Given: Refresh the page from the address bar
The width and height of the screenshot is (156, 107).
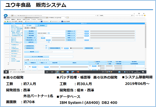Looking at the screenshot, I should 98,16.
